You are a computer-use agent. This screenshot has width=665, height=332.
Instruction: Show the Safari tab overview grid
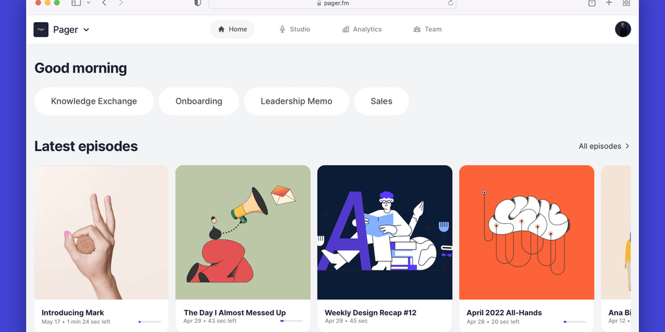[x=626, y=3]
